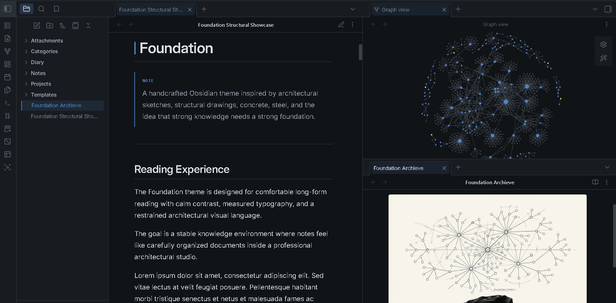Image resolution: width=616 pixels, height=303 pixels.
Task: Click the Reading Experience heading
Action: coord(182,169)
